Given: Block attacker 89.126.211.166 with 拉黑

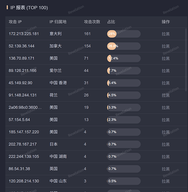Looking at the screenshot, I should tap(166, 71).
